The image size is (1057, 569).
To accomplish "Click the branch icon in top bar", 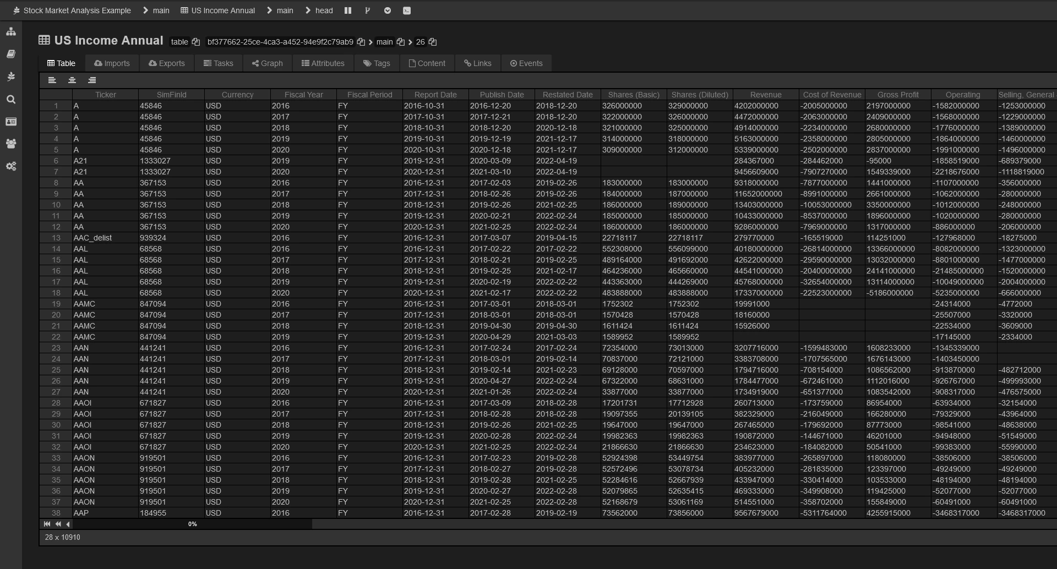I will (367, 10).
